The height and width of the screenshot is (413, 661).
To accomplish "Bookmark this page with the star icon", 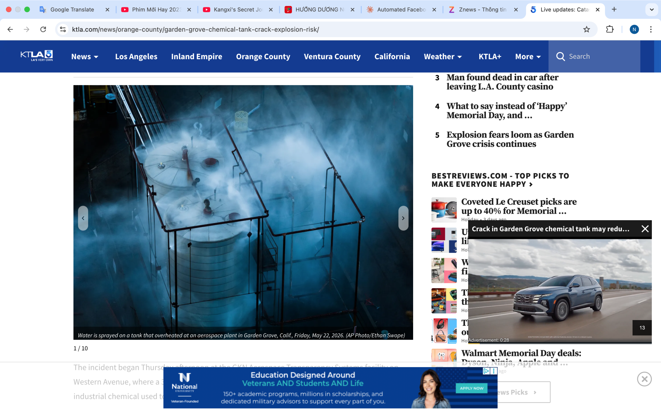I will [x=586, y=29].
